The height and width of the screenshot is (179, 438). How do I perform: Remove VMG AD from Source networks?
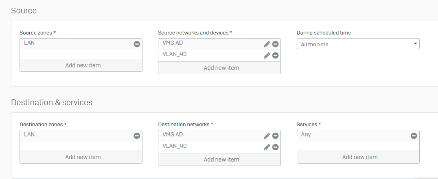[x=275, y=44]
